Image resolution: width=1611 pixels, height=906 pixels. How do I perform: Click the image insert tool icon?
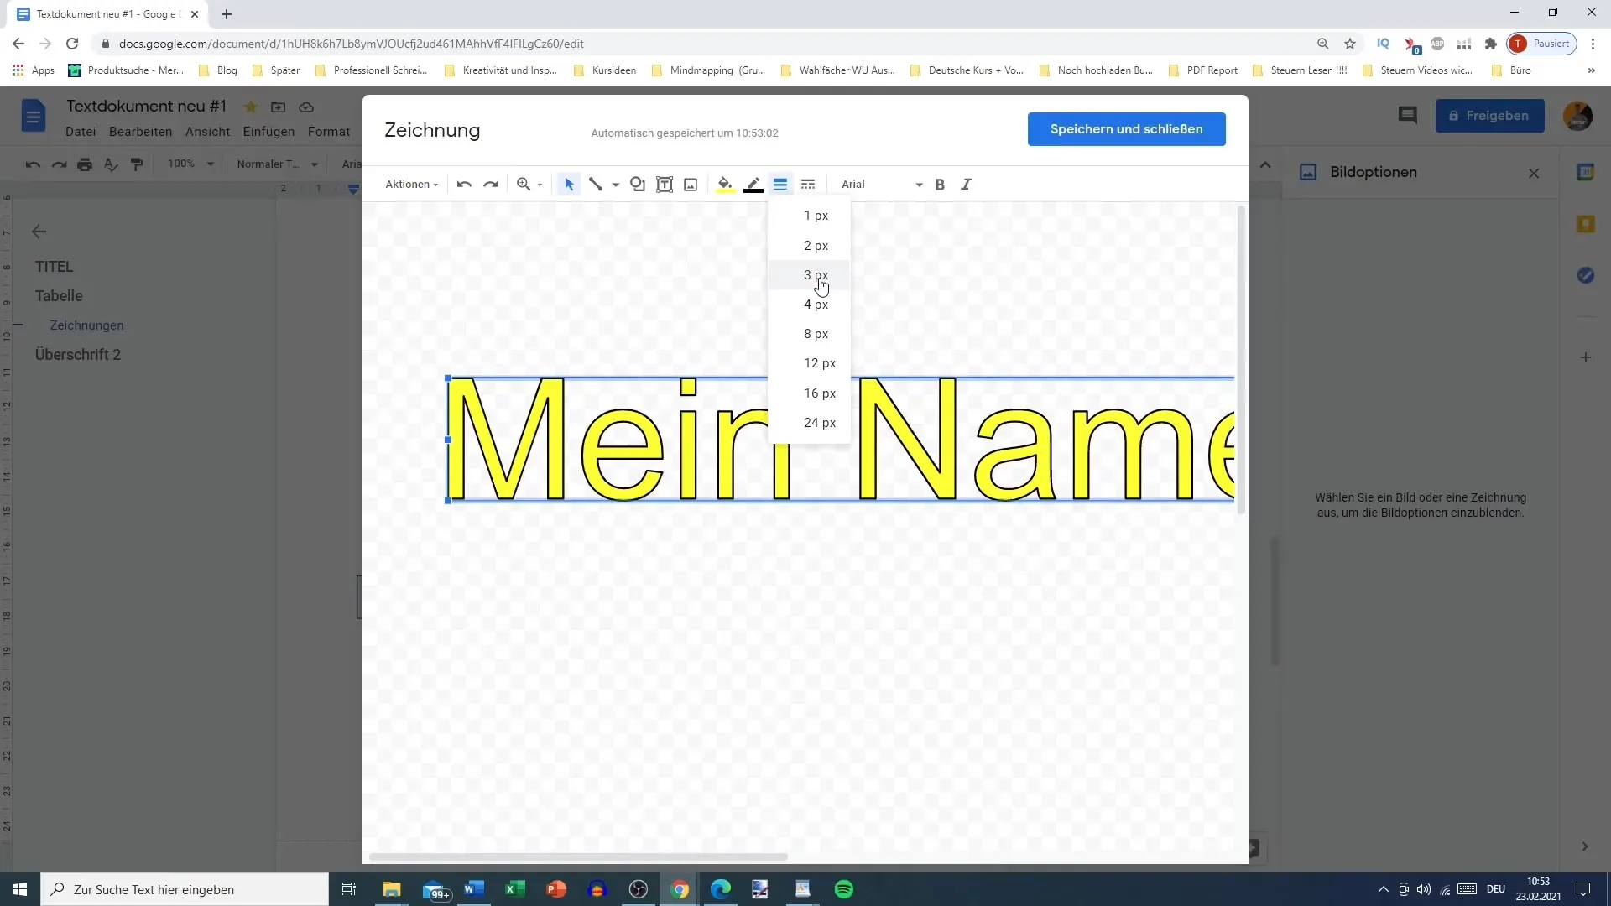691,184
